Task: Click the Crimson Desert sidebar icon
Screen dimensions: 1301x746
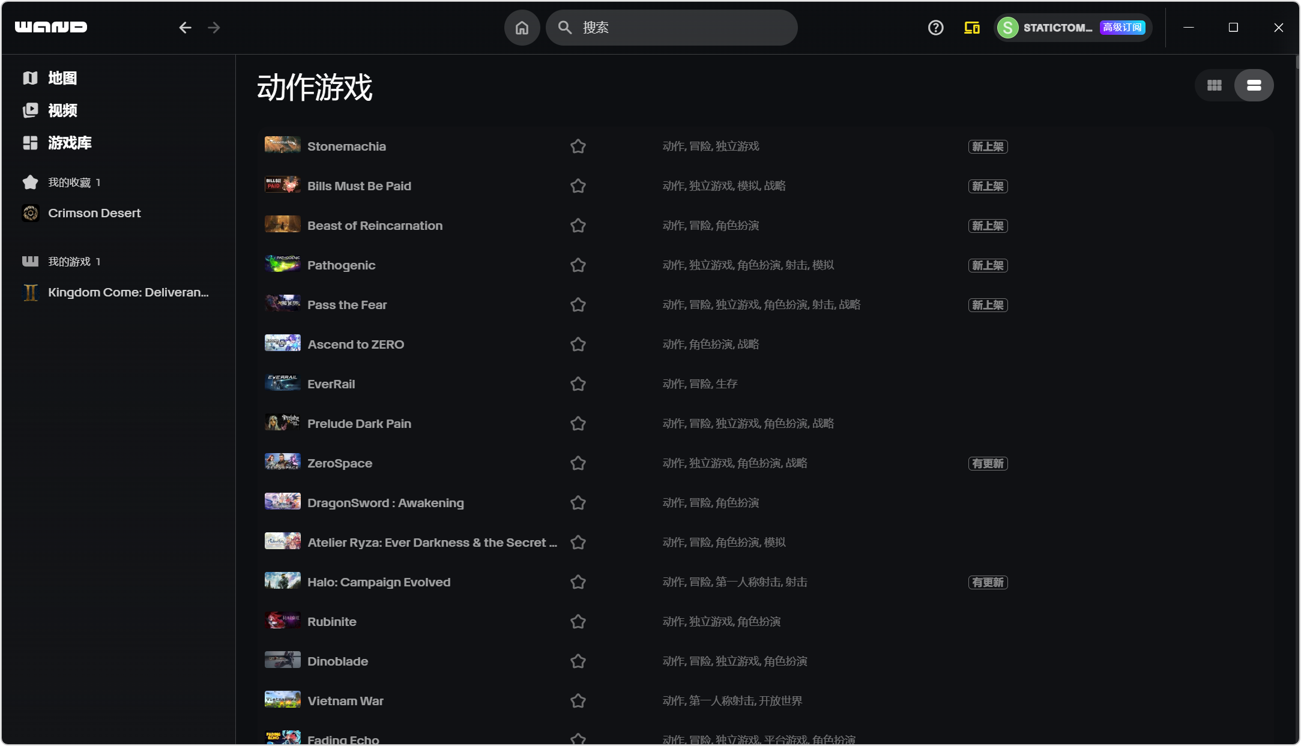Action: [31, 213]
